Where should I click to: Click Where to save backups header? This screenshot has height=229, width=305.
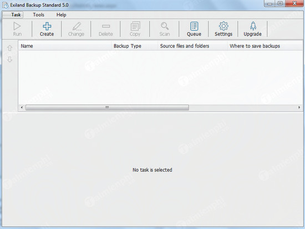(x=265, y=46)
